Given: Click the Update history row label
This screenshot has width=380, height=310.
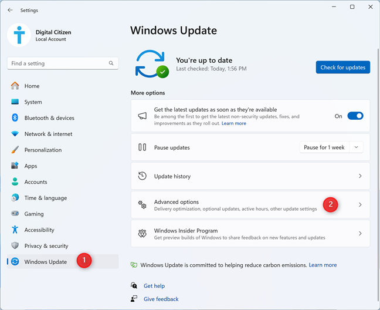Looking at the screenshot, I should click(172, 176).
